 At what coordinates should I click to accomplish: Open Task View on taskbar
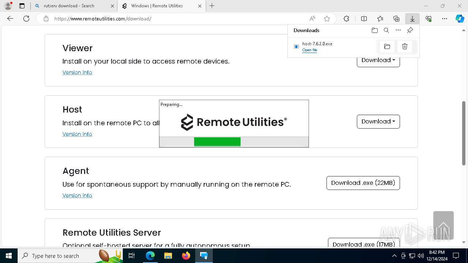tap(132, 256)
